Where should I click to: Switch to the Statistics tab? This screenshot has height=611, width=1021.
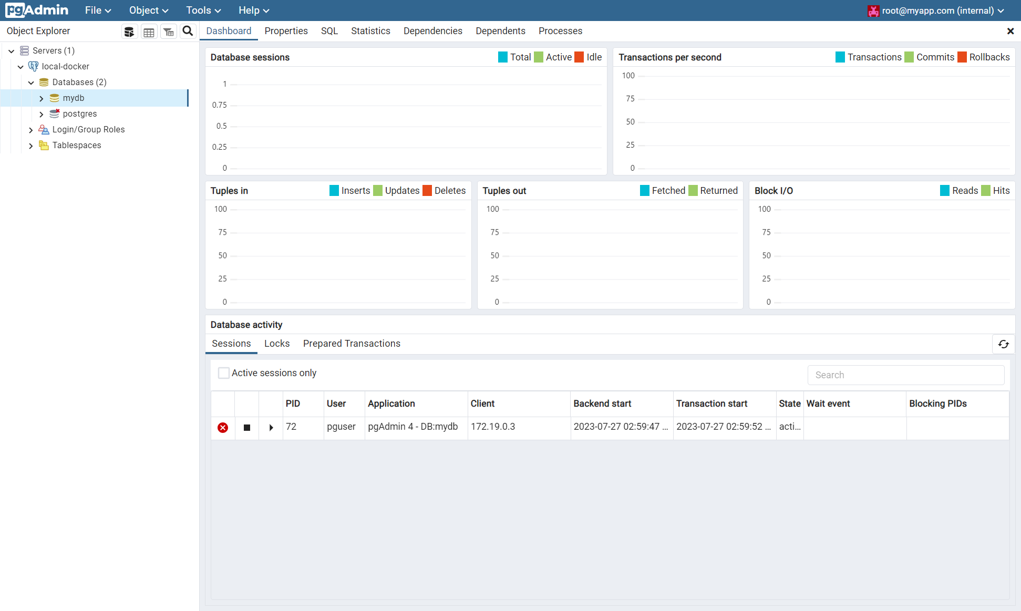[x=370, y=31]
